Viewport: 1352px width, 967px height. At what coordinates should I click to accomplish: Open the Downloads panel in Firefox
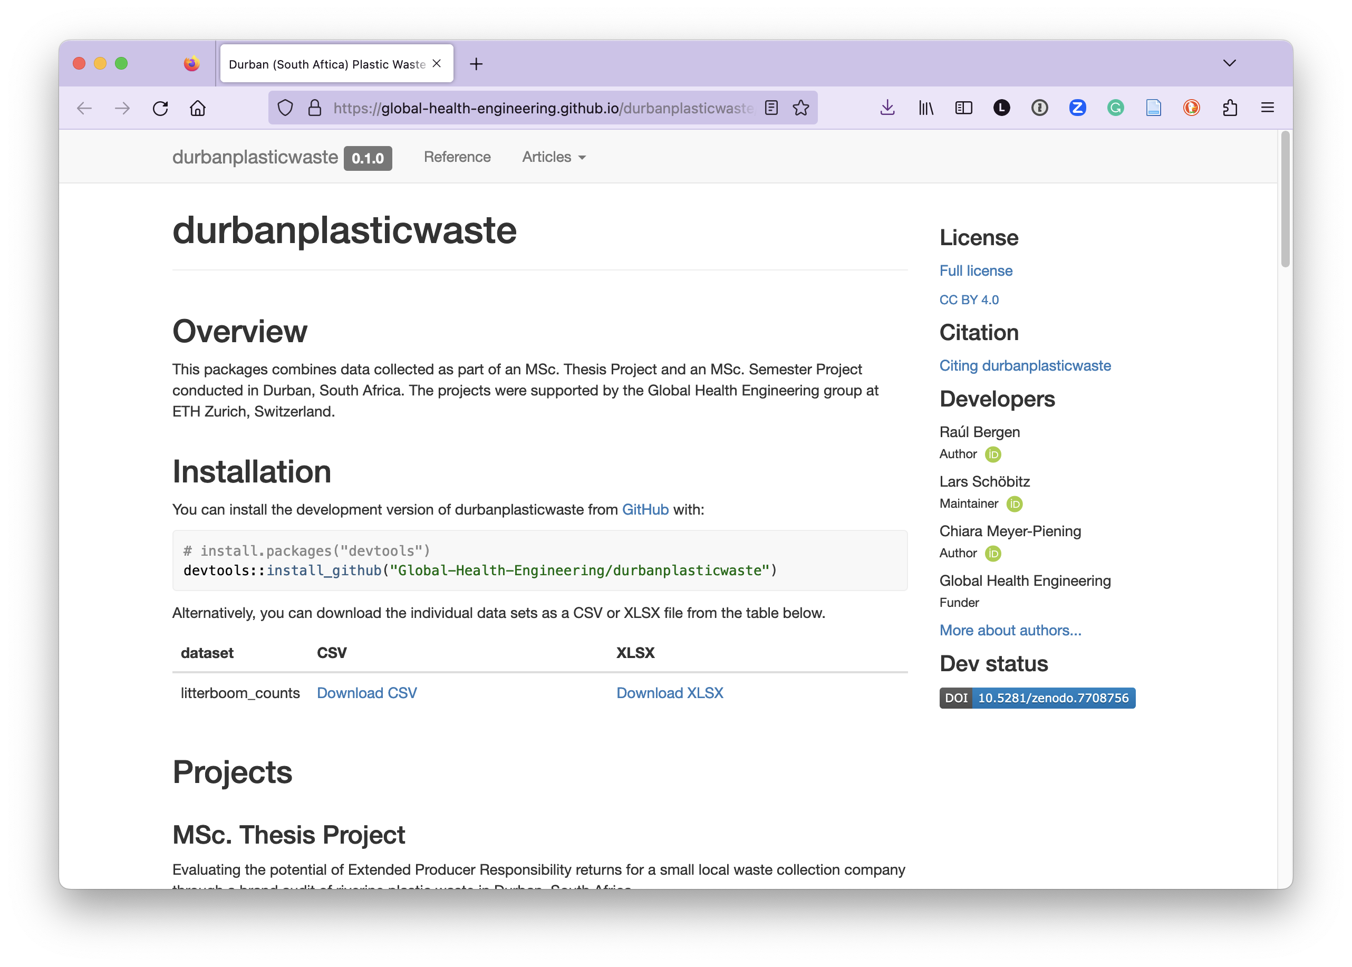point(887,108)
